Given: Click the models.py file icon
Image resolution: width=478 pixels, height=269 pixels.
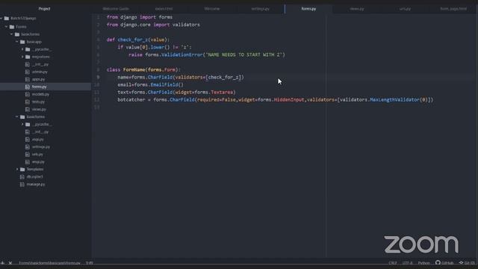Looking at the screenshot, I should click(x=28, y=94).
